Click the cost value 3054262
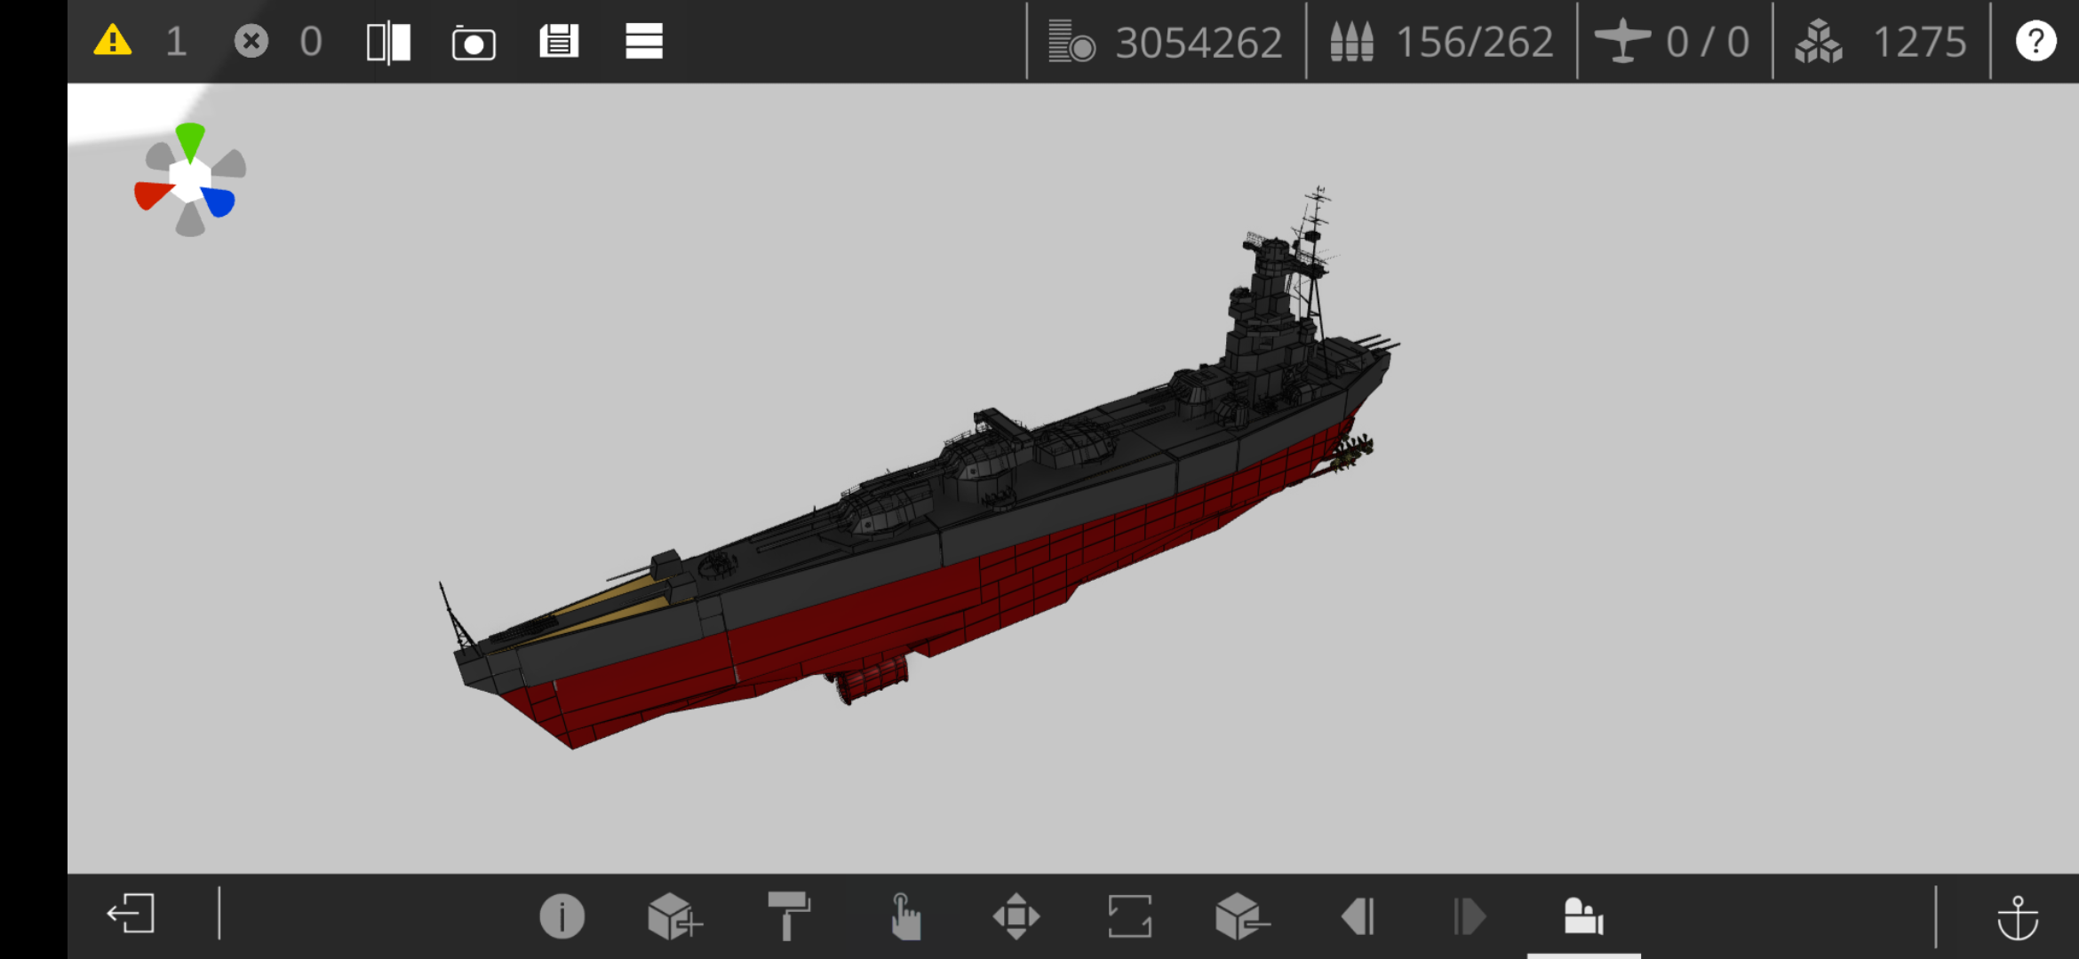2079x959 pixels. tap(1199, 42)
